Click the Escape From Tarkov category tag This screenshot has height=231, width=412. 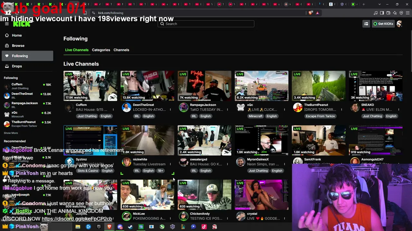tap(320, 116)
